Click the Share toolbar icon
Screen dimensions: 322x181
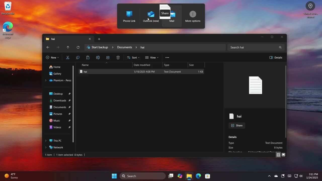(x=108, y=58)
